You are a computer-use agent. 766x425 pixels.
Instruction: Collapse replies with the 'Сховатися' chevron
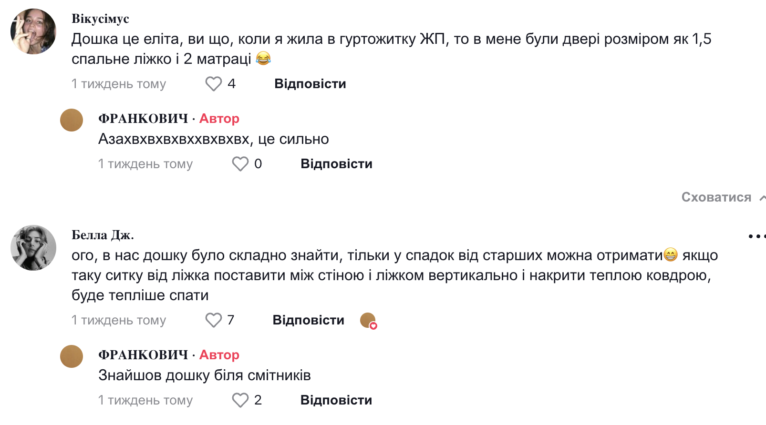[x=762, y=198]
